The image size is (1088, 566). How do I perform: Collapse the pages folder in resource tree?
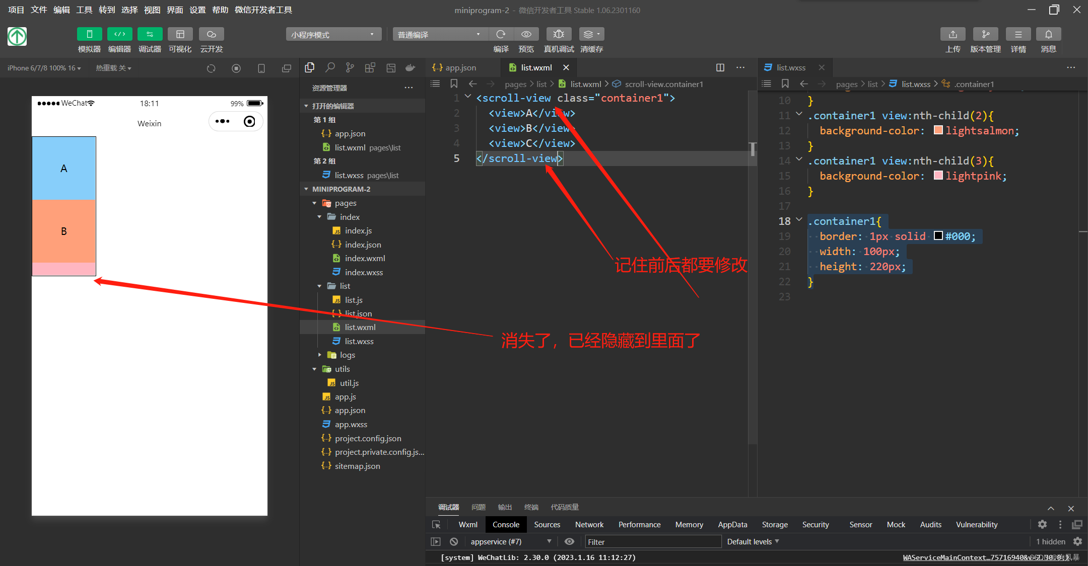314,203
